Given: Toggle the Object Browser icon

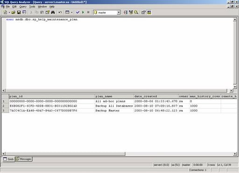Looking at the screenshot, I should tap(131, 13).
